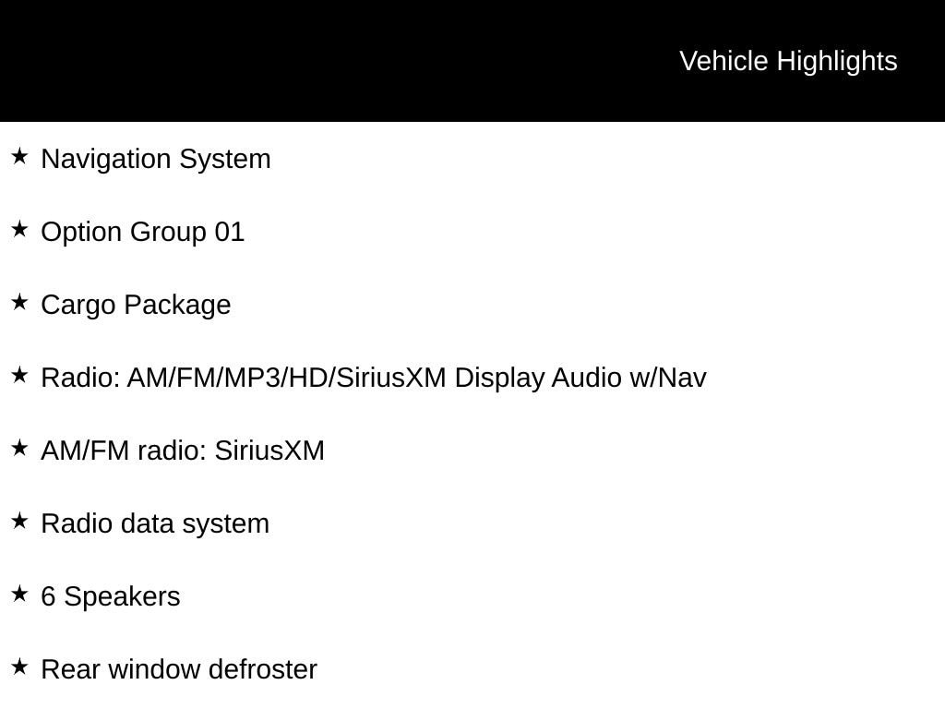Click the star icon next to Option Group 01
The width and height of the screenshot is (945, 709).
(x=19, y=230)
